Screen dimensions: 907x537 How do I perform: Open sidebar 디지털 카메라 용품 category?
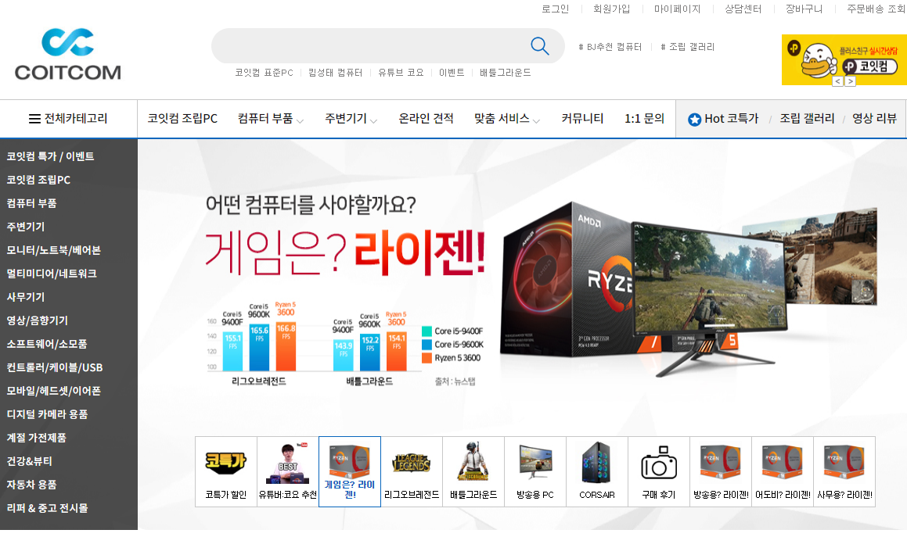click(x=48, y=414)
